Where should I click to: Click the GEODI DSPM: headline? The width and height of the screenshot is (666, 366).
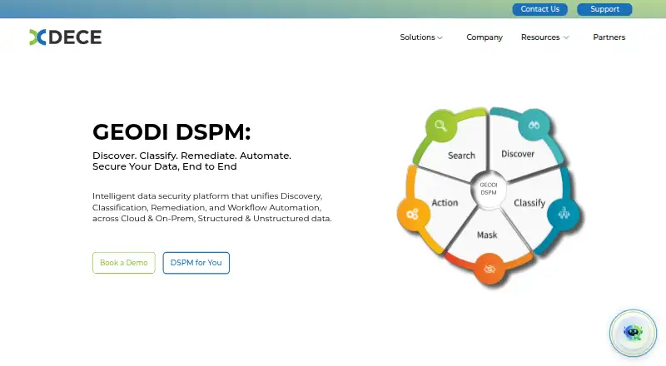(171, 131)
